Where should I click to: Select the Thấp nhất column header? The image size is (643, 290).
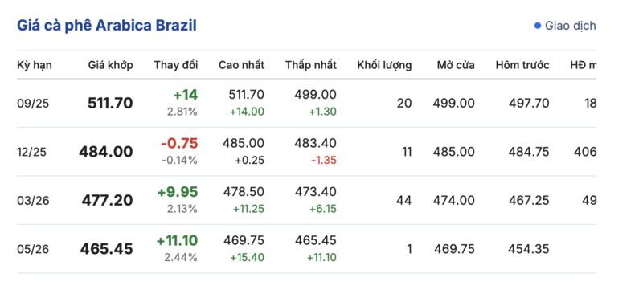tap(311, 65)
